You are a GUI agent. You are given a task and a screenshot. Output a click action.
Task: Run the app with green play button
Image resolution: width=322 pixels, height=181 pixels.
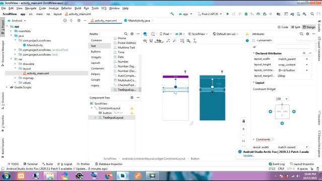(227, 14)
